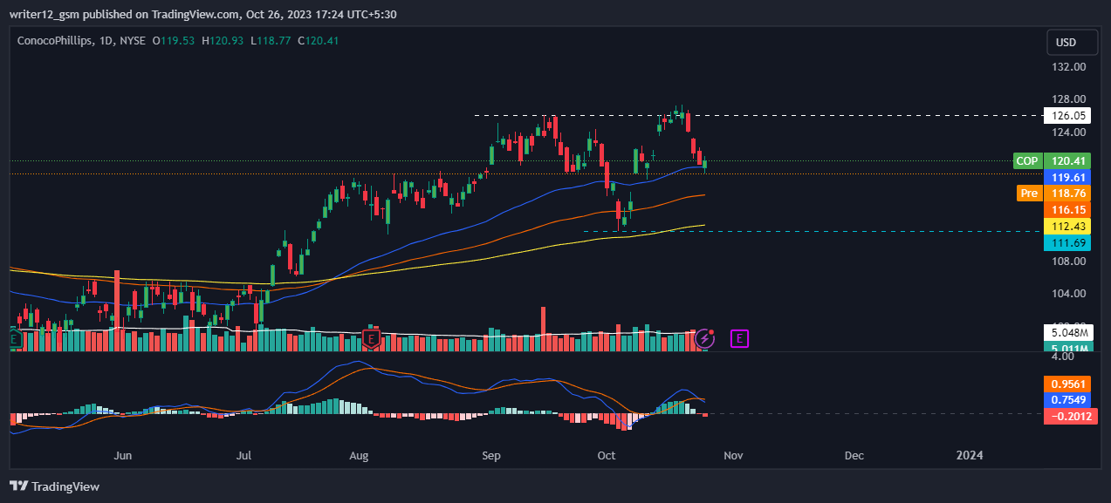Click the blue 0.7549 MACD label
Viewport: 1111px width, 503px height.
(x=1066, y=400)
